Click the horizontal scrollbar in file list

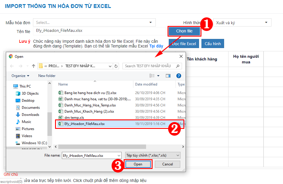pos(102,147)
